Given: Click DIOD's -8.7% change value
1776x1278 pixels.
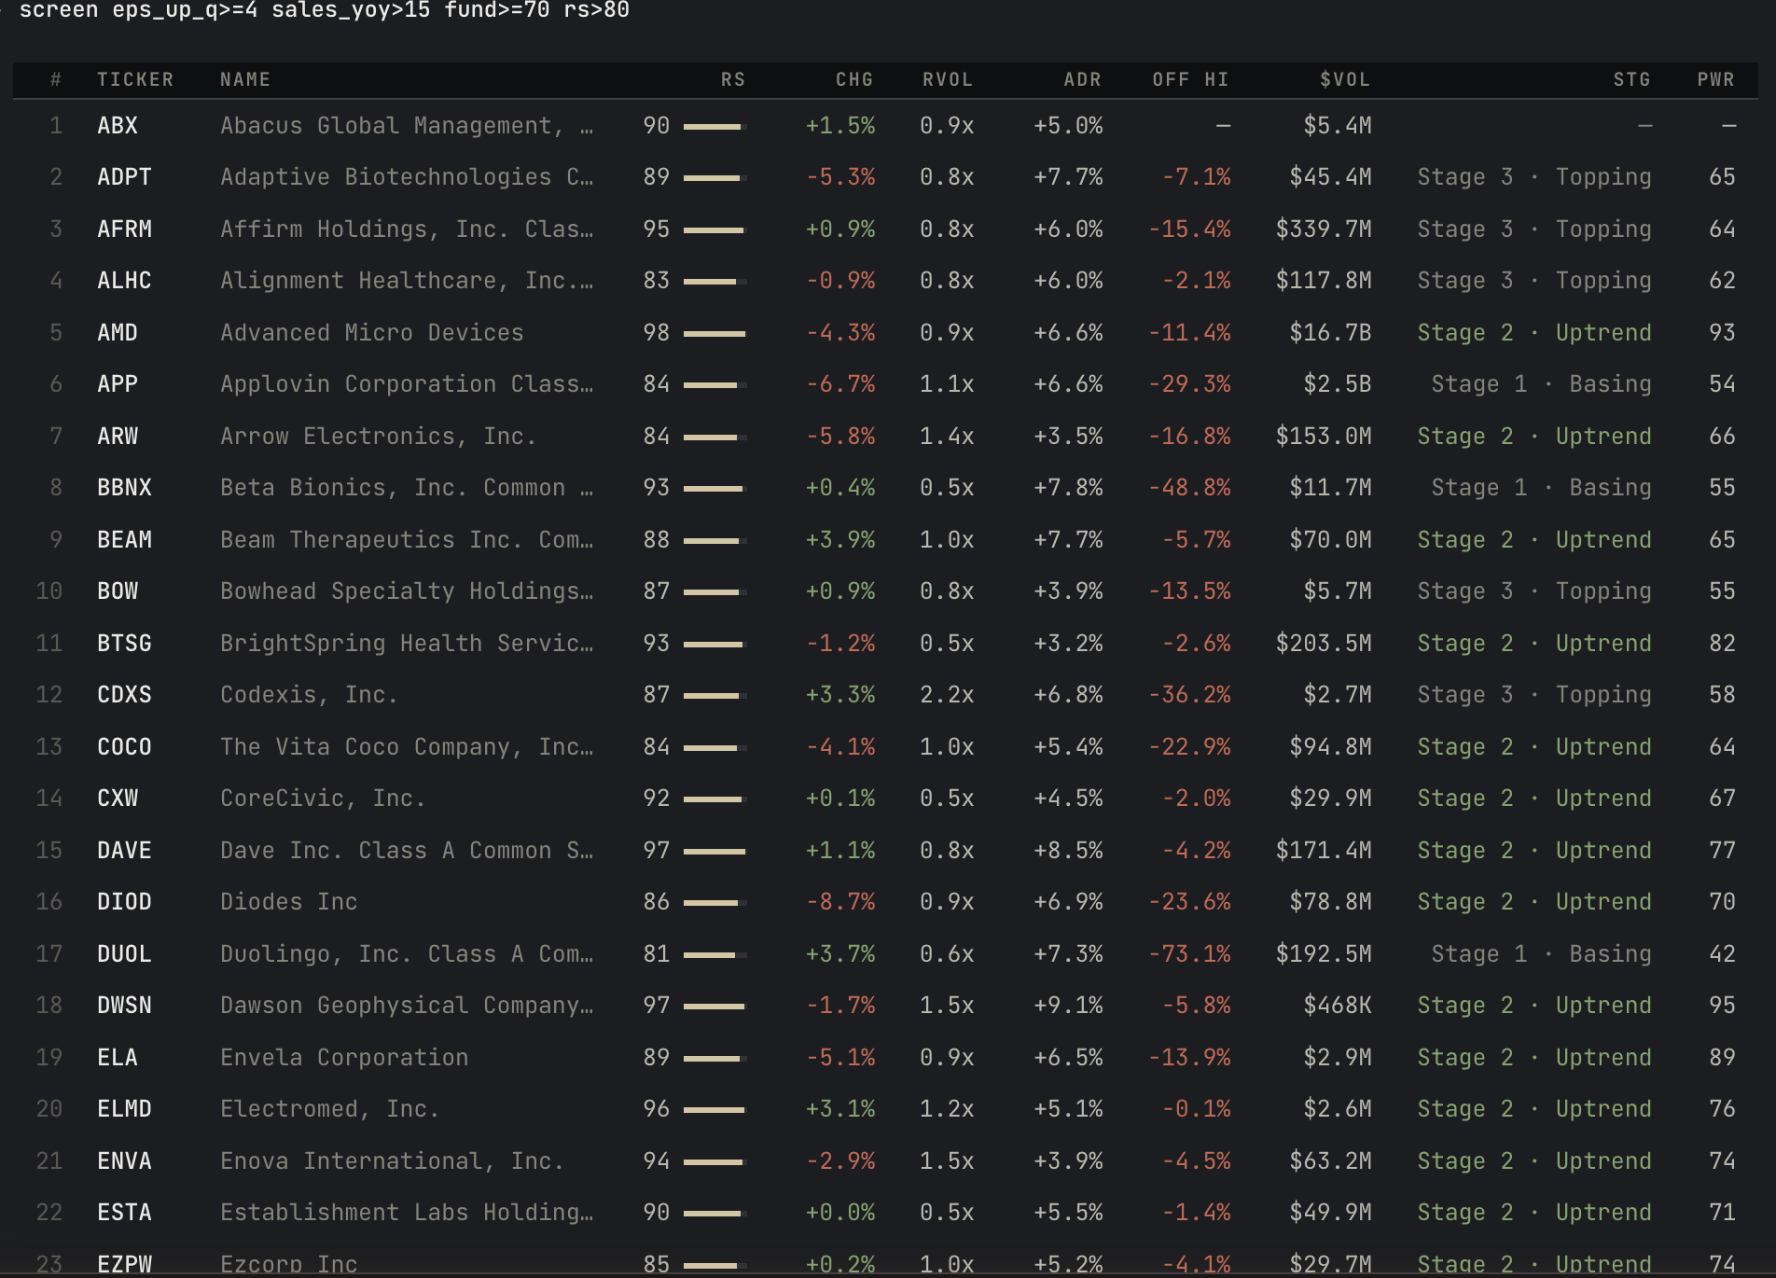Looking at the screenshot, I should 841,902.
